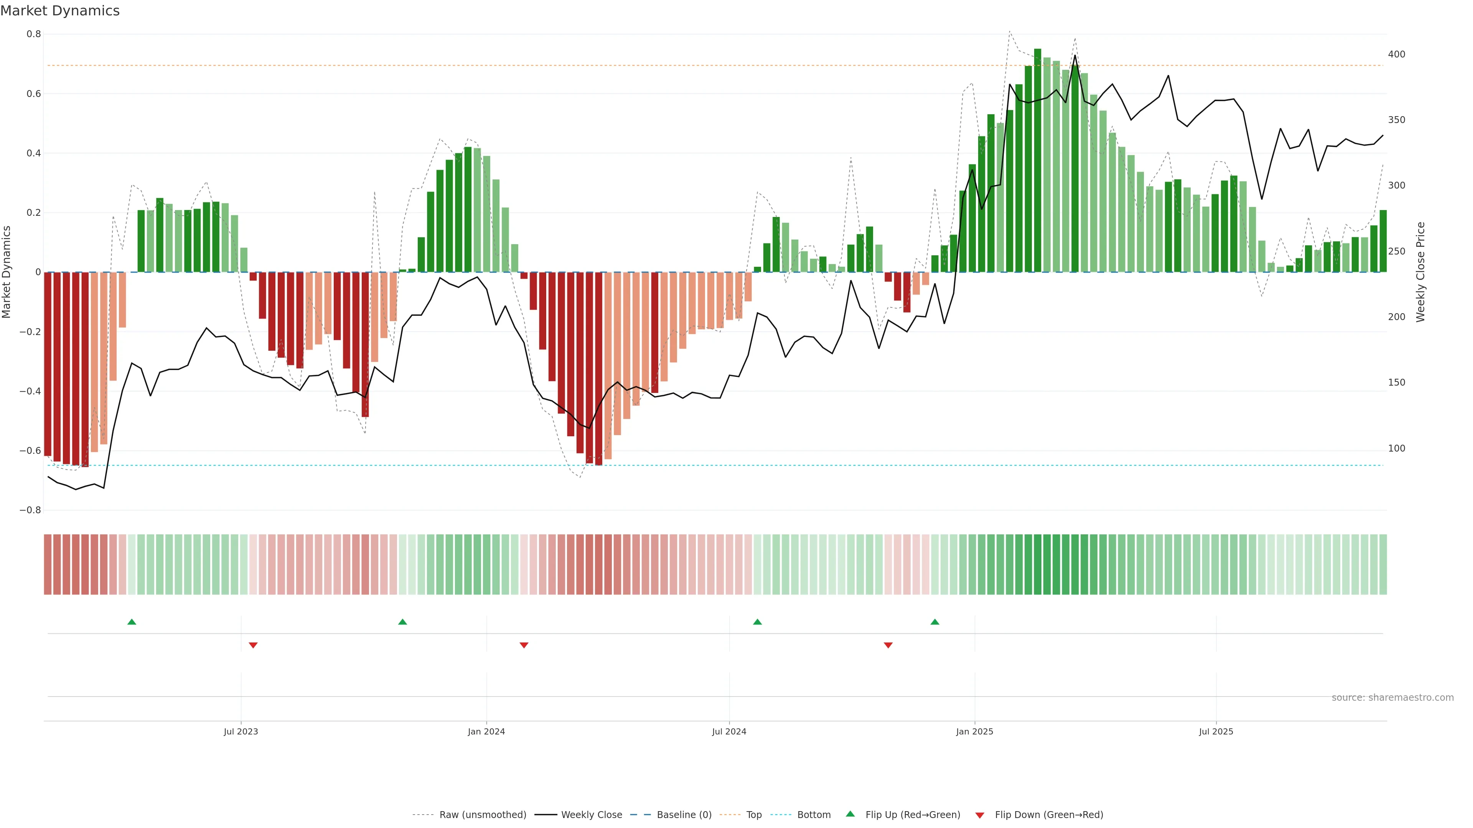The image size is (1473, 828).
Task: Click the green triangle icon in the legend
Action: tap(850, 814)
